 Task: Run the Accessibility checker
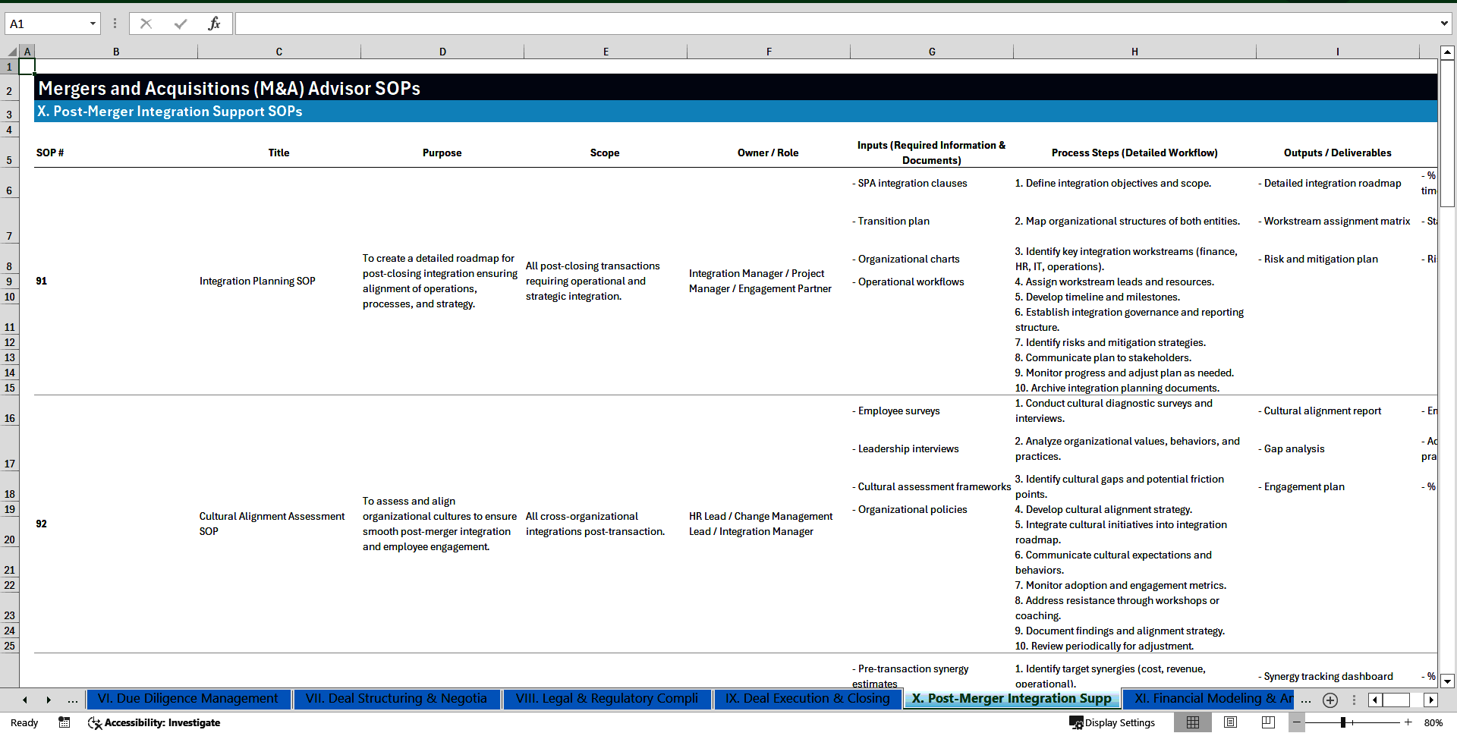(154, 722)
